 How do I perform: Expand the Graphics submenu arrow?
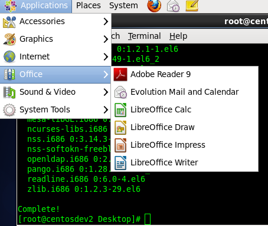106,39
